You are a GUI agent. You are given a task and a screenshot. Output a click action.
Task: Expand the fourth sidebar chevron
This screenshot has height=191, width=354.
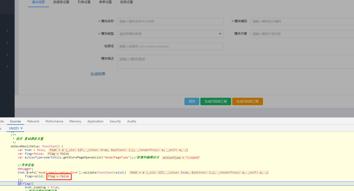(7, 66)
